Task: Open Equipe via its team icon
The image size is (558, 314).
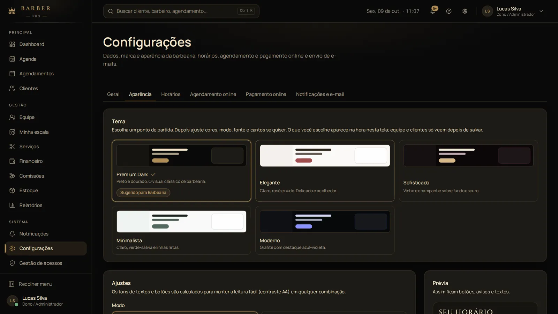Action: tap(12, 117)
